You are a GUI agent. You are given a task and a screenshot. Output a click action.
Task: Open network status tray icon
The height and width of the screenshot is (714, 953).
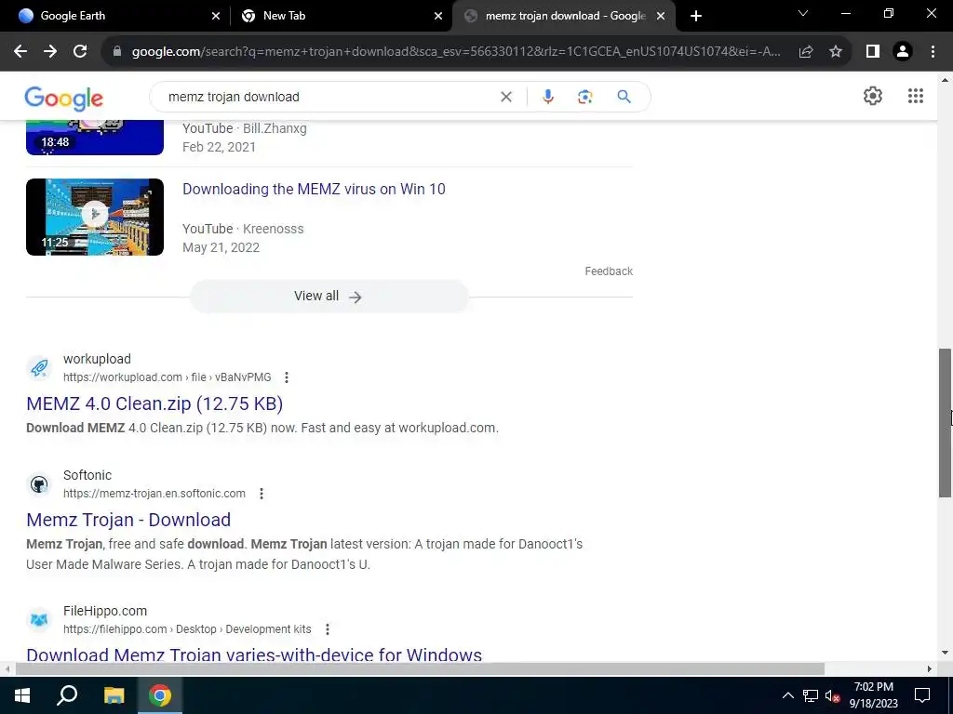point(811,695)
